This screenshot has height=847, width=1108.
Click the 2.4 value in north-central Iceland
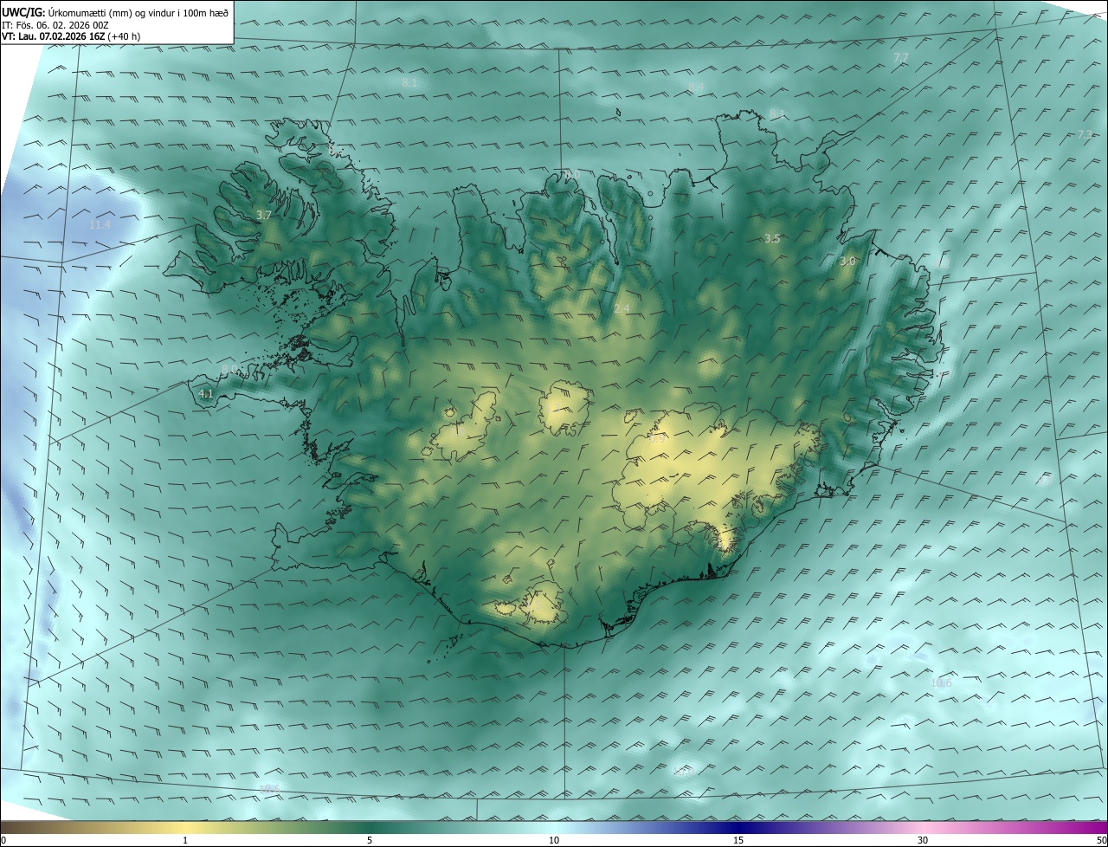(622, 309)
